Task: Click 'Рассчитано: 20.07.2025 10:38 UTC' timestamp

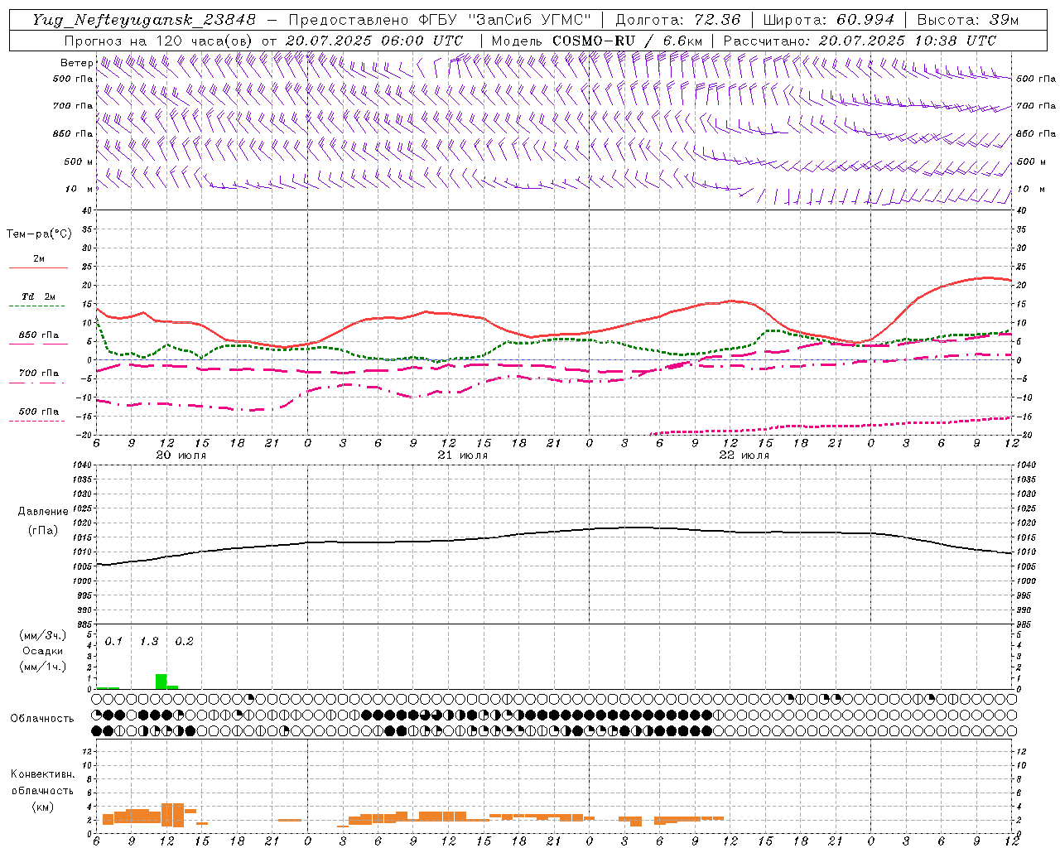Action: click(860, 41)
